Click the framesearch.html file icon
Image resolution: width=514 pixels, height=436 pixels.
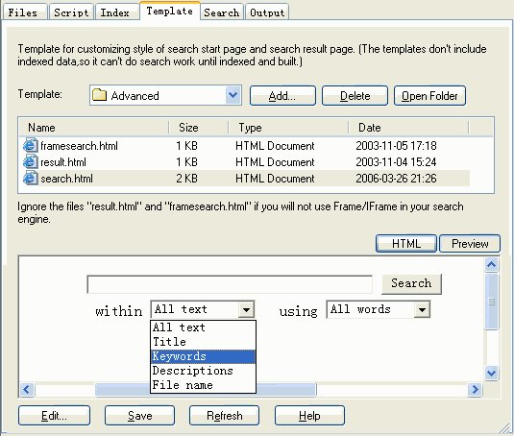[30, 145]
